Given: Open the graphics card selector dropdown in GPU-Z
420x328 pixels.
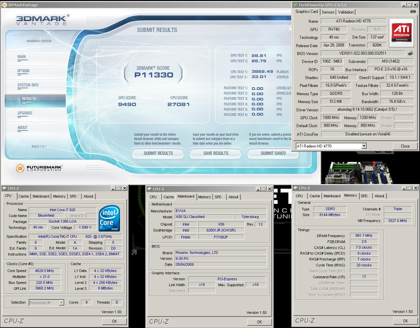Looking at the screenshot, I should pos(364,146).
